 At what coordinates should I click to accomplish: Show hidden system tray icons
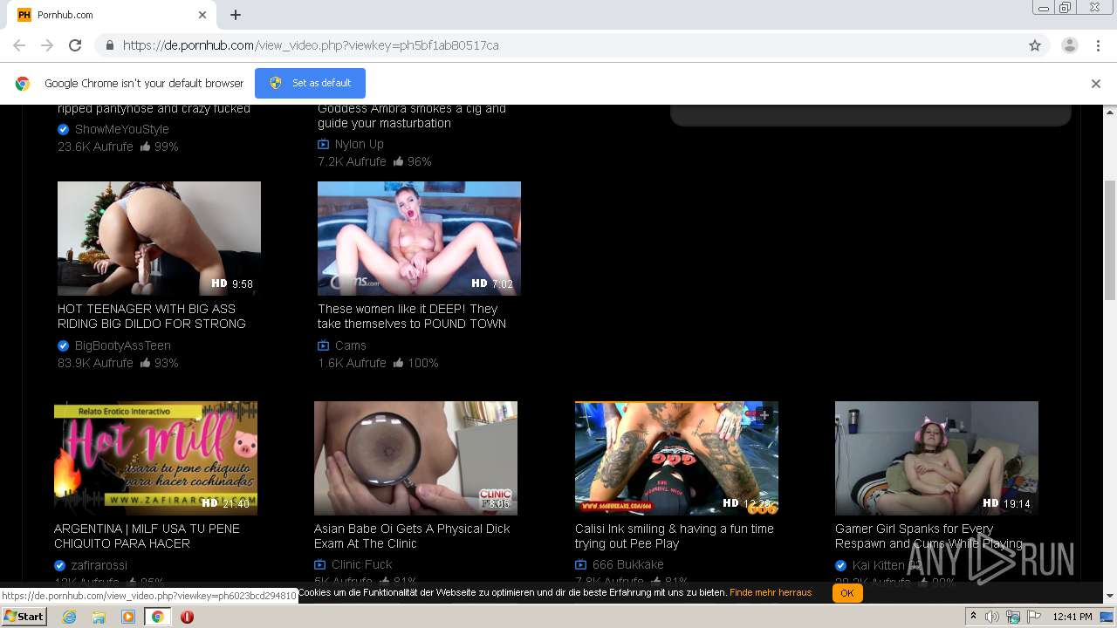pyautogui.click(x=973, y=617)
